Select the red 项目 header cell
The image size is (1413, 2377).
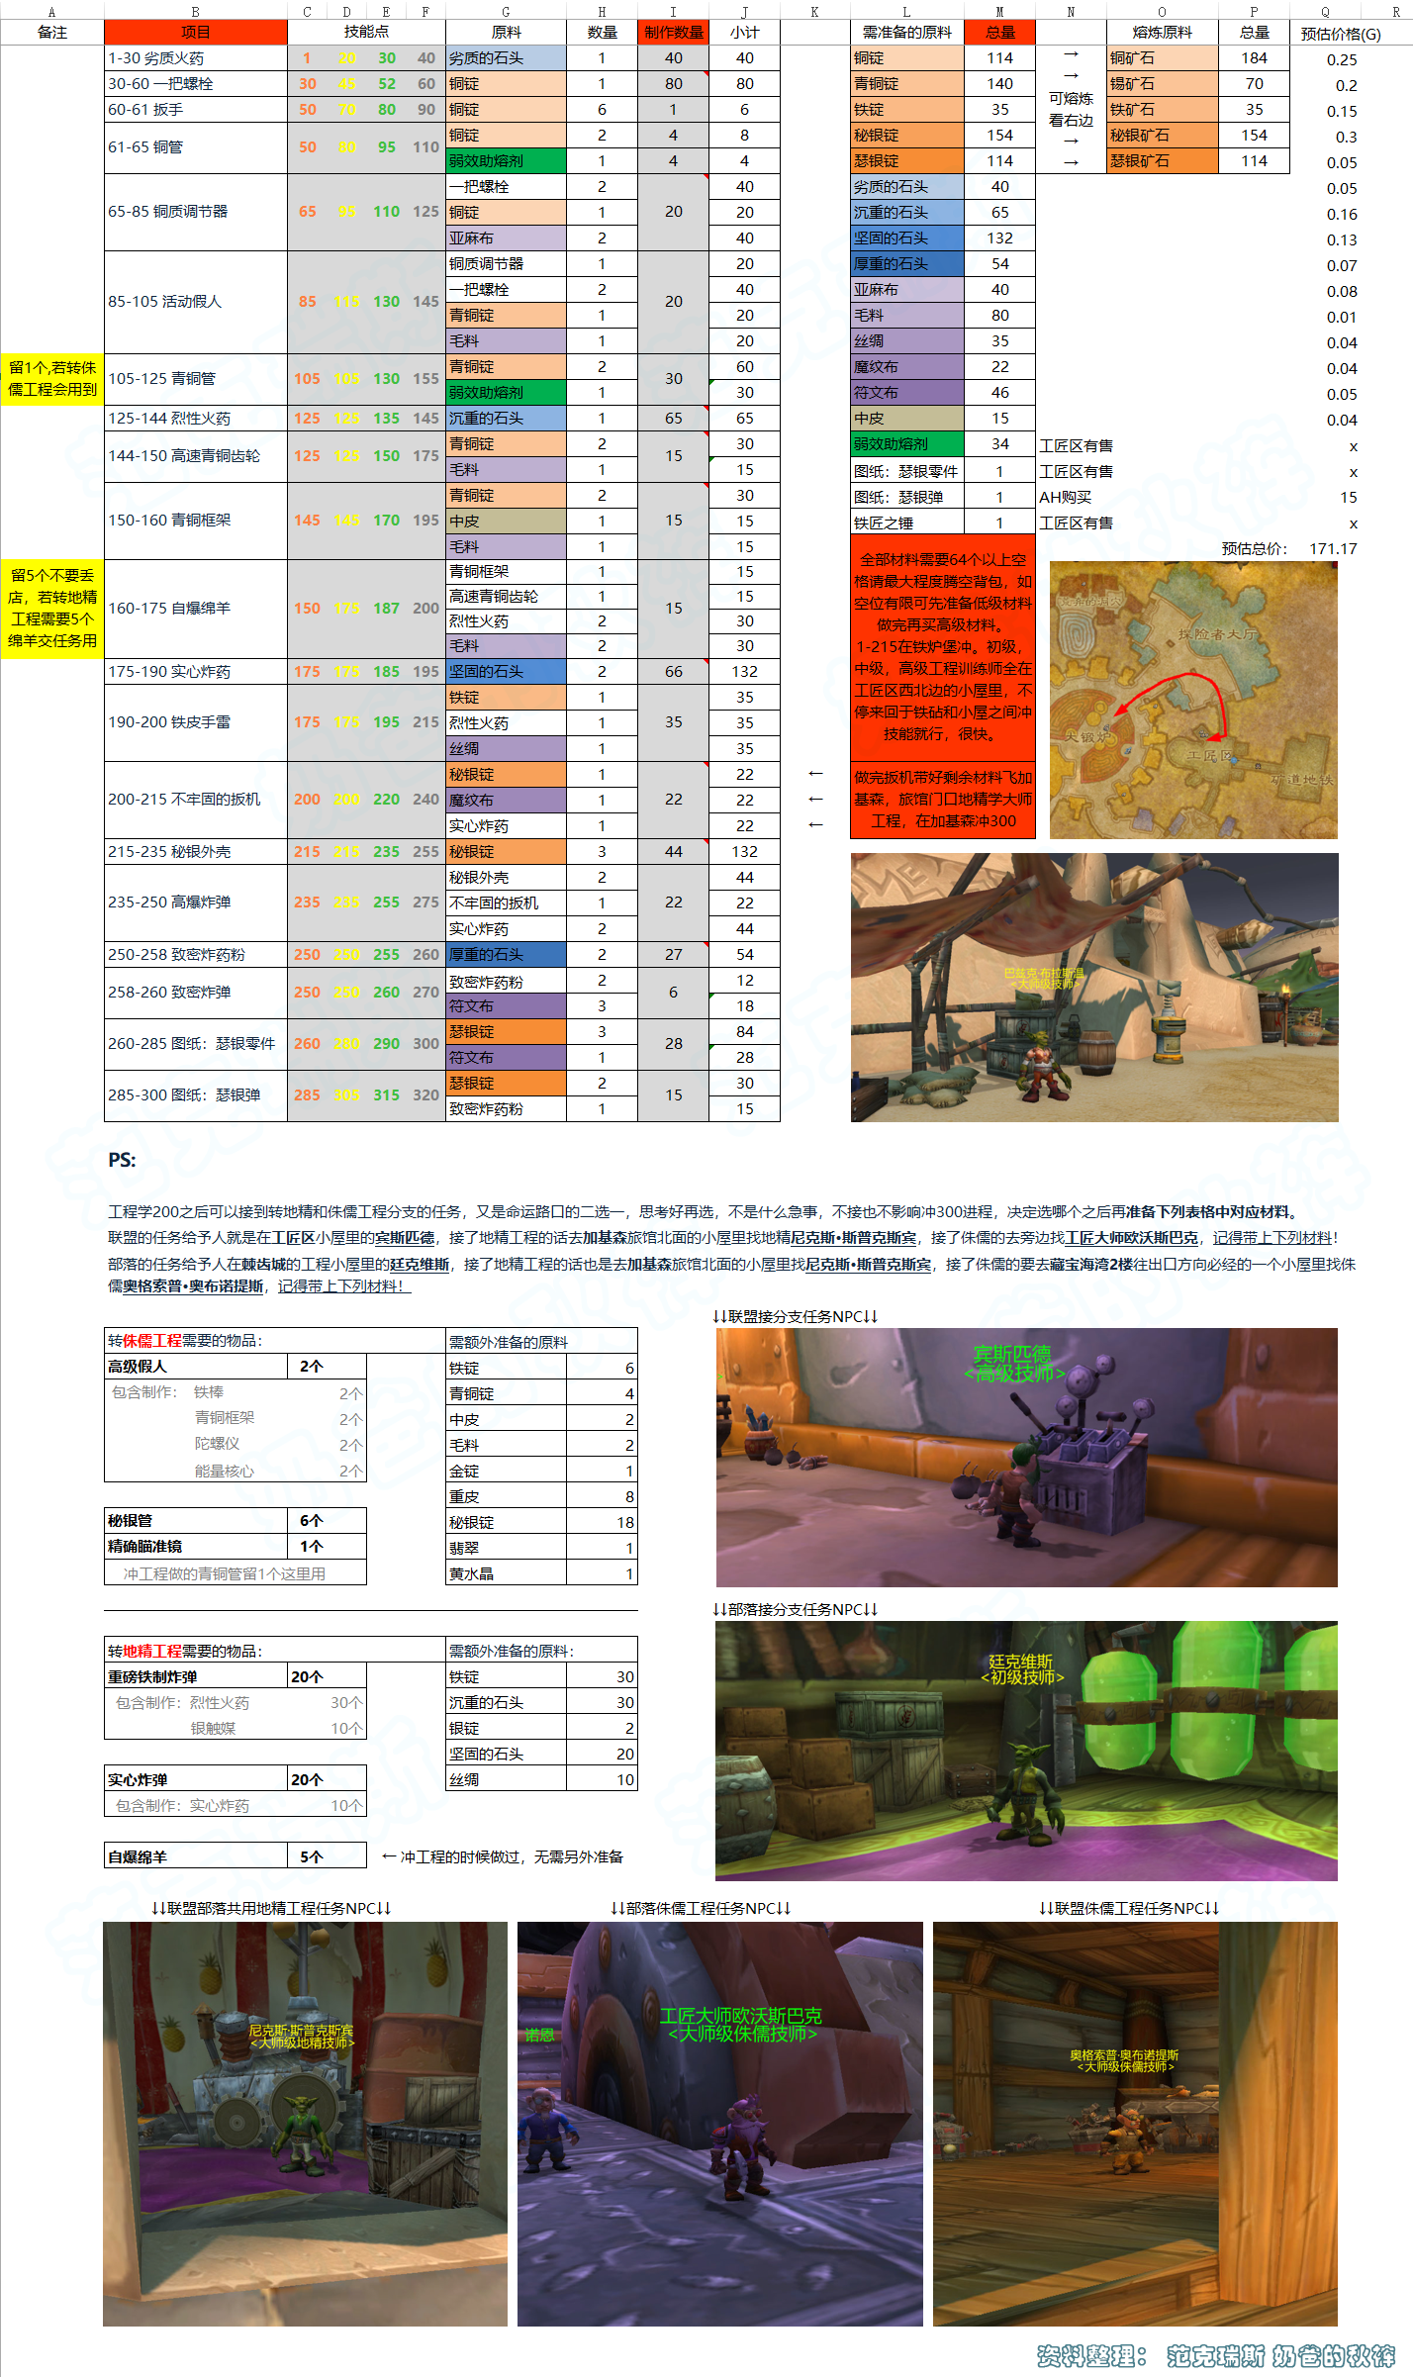pos(196,32)
